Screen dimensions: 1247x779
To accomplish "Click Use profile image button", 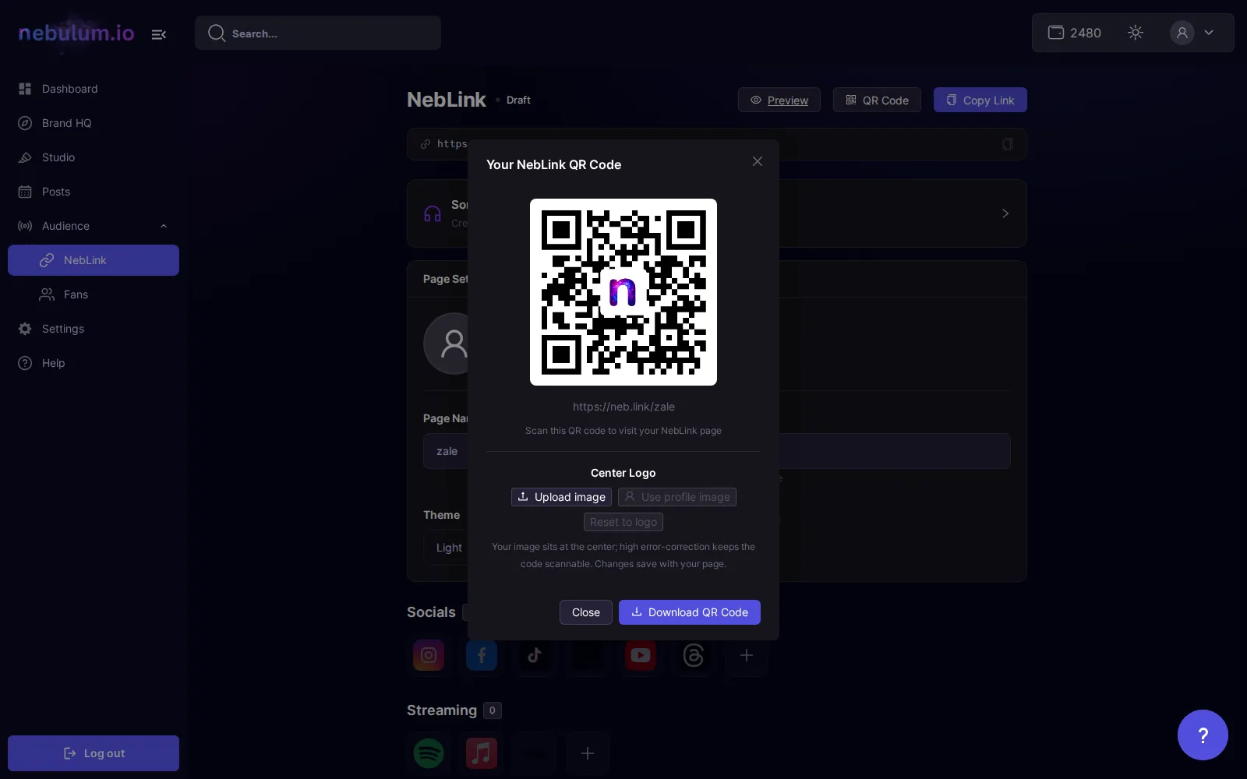I will 677,497.
